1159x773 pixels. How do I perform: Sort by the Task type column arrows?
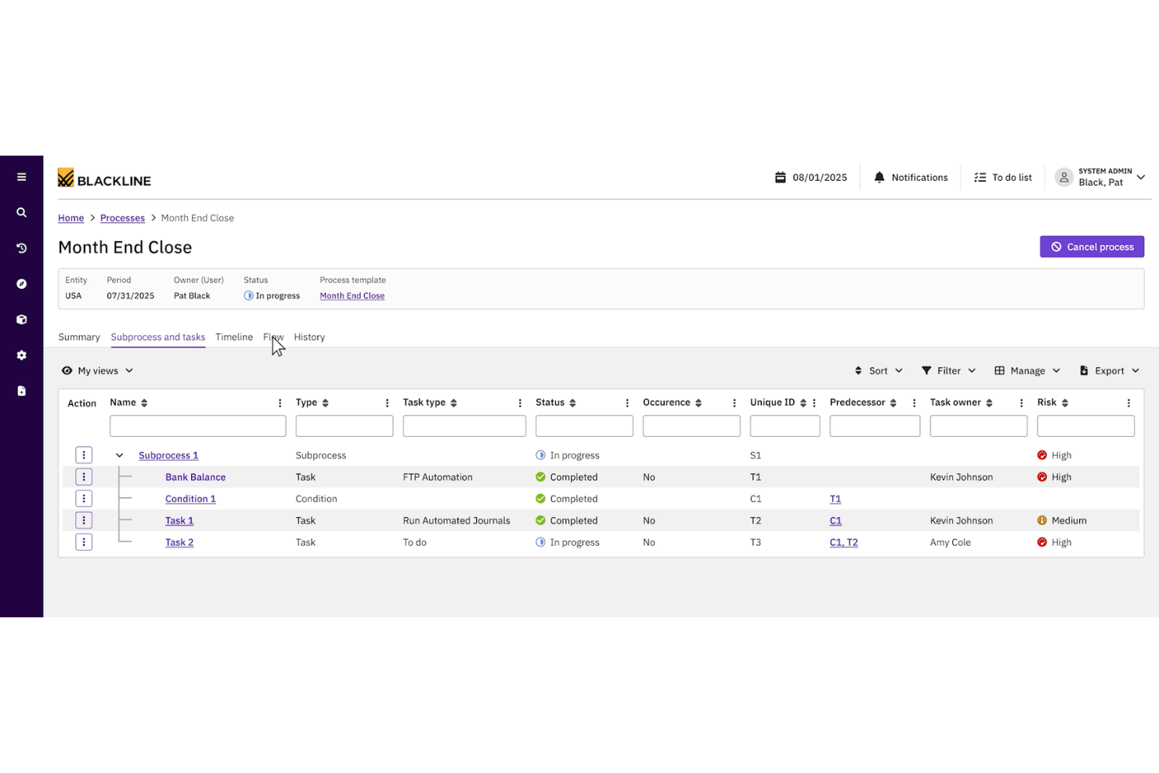coord(453,403)
